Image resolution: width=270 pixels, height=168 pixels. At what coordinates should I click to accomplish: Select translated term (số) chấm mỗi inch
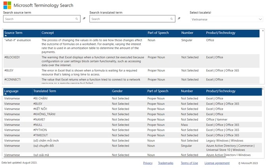pos(46,140)
